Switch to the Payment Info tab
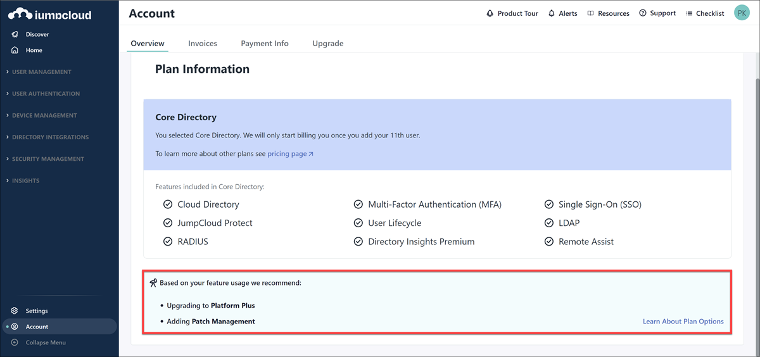This screenshot has width=760, height=357. 265,44
